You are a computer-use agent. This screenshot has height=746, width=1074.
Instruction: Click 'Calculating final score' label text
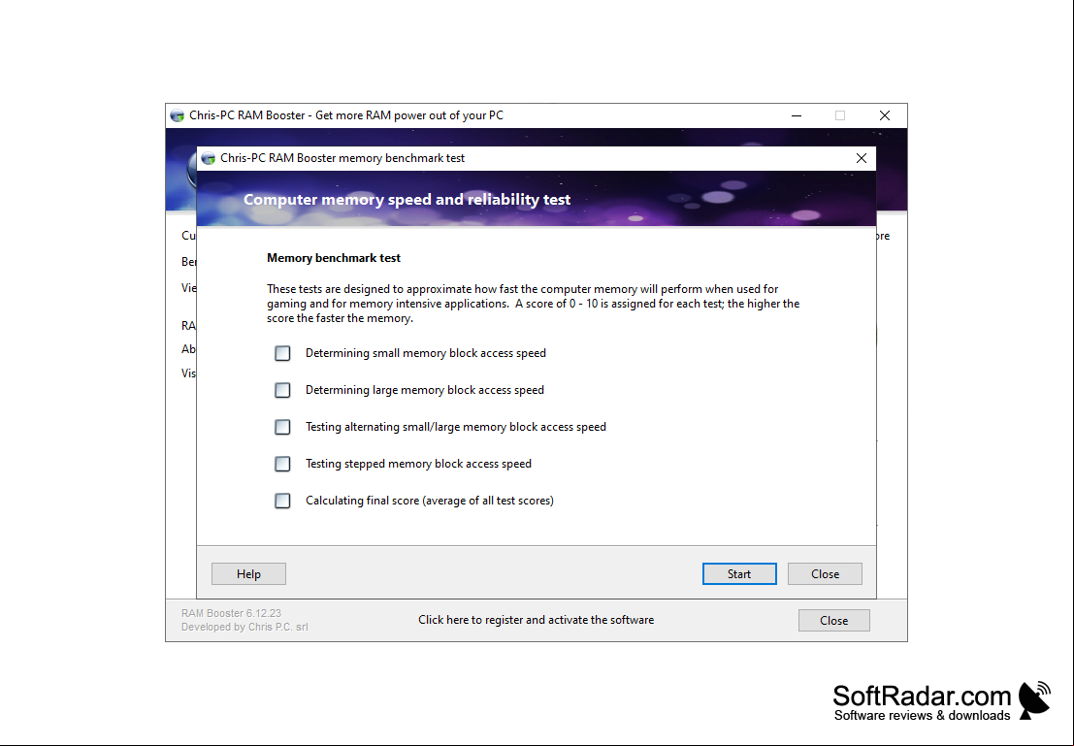pyautogui.click(x=430, y=501)
